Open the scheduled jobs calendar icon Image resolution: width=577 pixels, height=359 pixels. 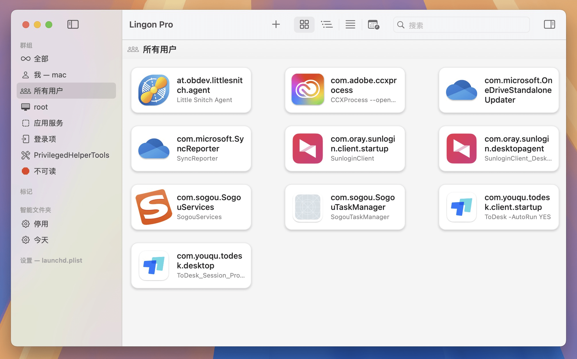tap(373, 25)
